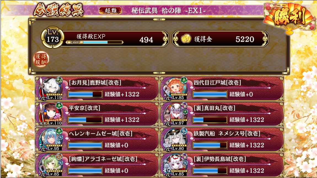
Task: Click the 獲得金 5220 gold panel
Action: tap(220, 39)
